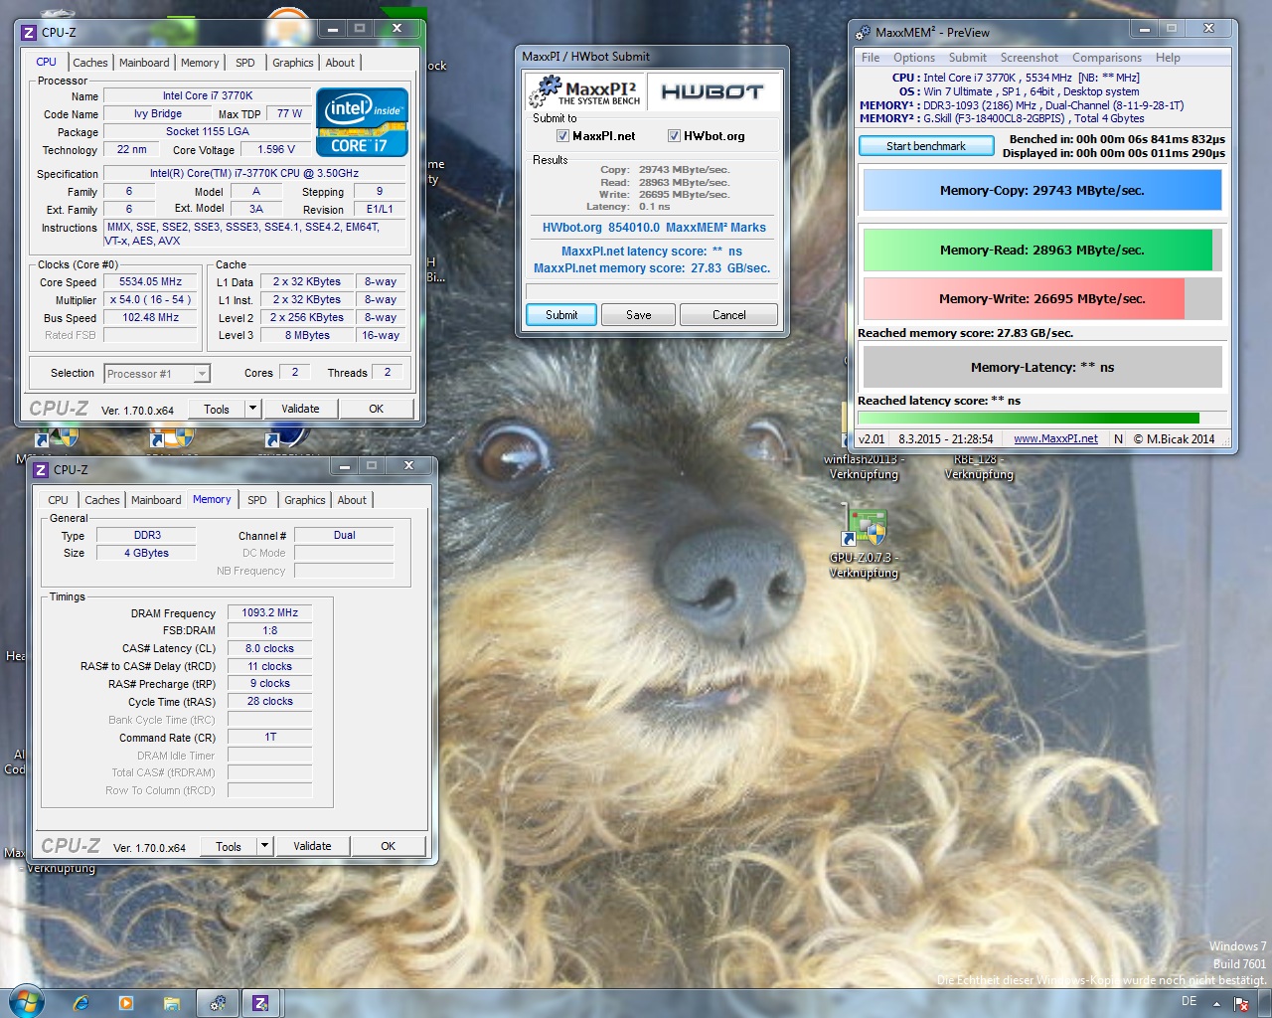Click Submit button in HWbot Submit dialog
The width and height of the screenshot is (1272, 1018).
pyautogui.click(x=561, y=315)
